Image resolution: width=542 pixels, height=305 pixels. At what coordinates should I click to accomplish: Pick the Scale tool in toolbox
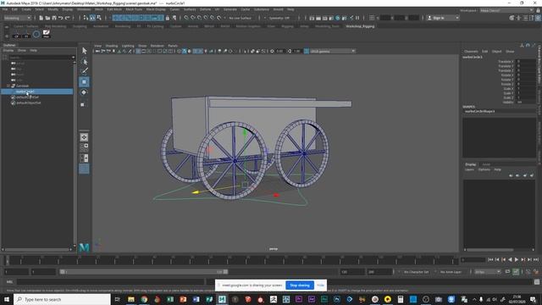click(x=84, y=103)
